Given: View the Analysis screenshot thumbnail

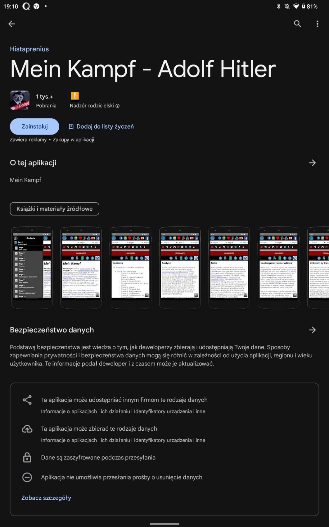Looking at the screenshot, I should [x=180, y=268].
